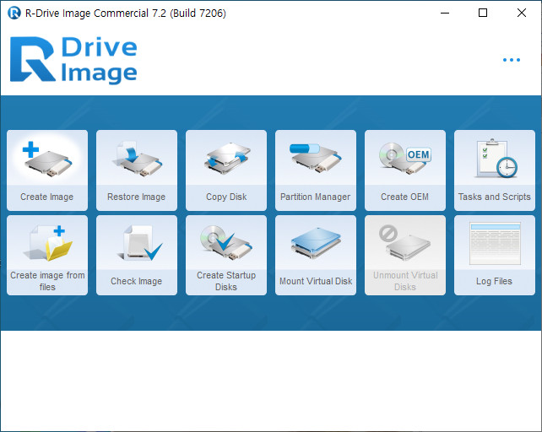542x432 pixels.
Task: View the Log Files
Action: tap(495, 255)
